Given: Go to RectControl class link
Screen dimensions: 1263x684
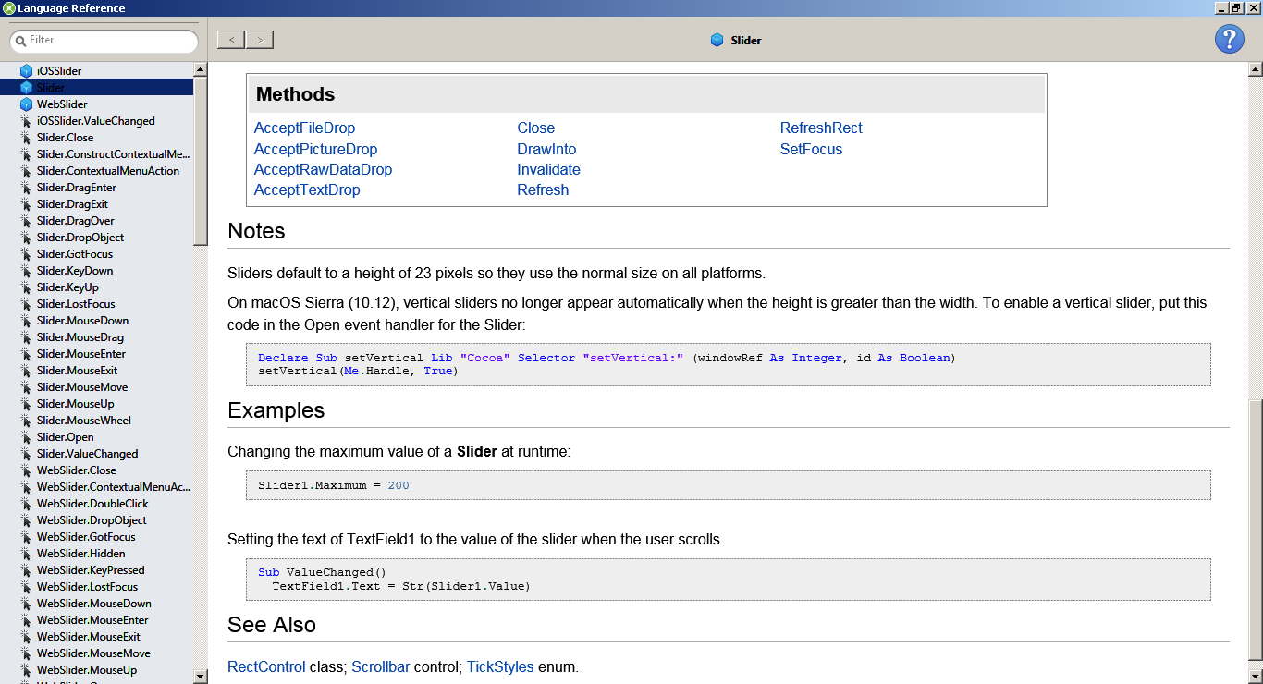Looking at the screenshot, I should pyautogui.click(x=266, y=666).
